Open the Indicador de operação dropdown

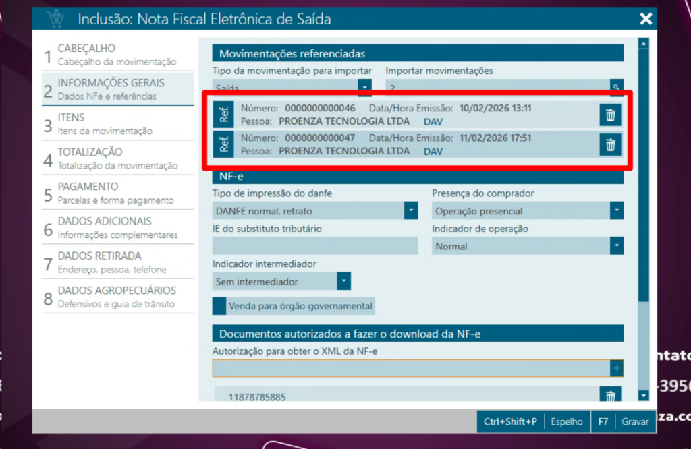click(x=616, y=246)
